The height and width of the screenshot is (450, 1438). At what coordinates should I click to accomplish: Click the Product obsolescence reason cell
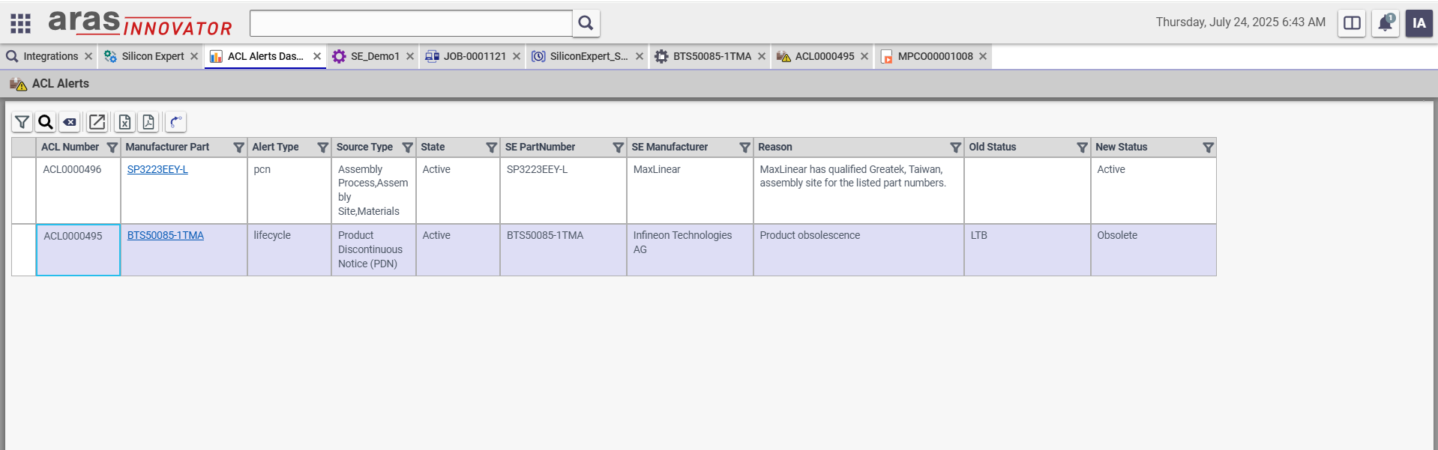click(858, 250)
